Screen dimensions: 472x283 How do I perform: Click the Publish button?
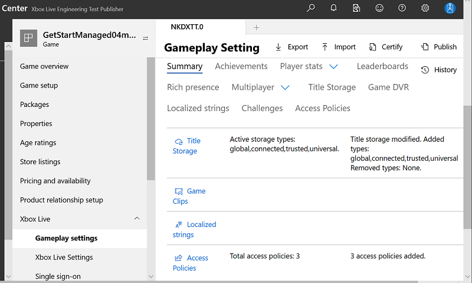point(438,47)
